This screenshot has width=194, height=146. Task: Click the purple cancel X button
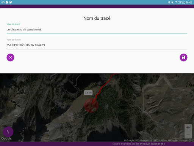point(10,57)
